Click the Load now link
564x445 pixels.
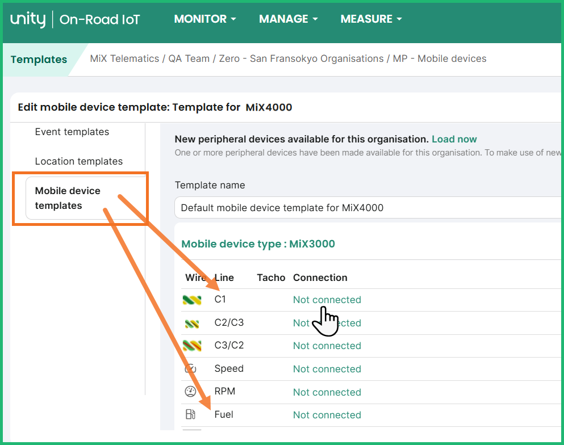454,139
